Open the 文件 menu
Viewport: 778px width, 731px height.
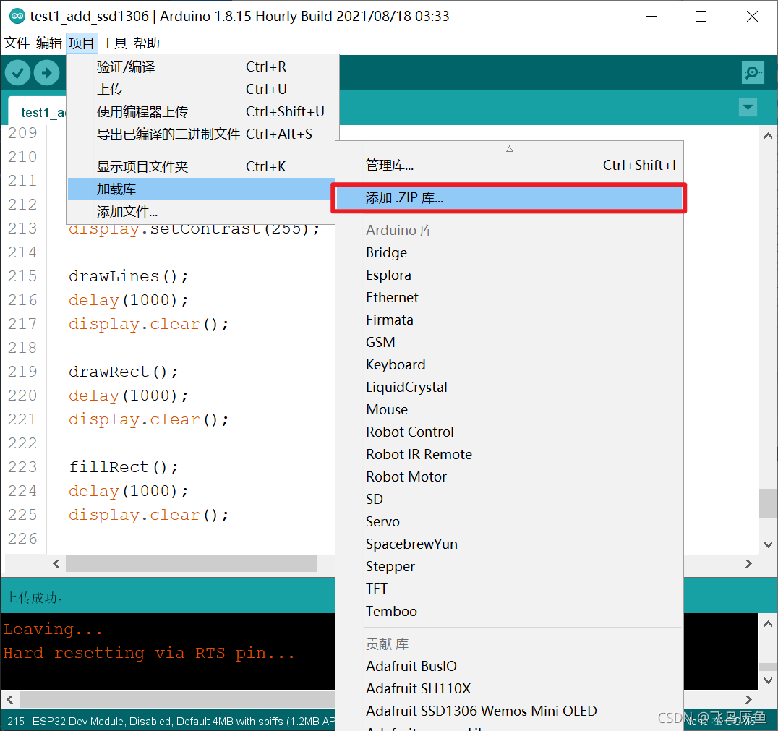(17, 43)
